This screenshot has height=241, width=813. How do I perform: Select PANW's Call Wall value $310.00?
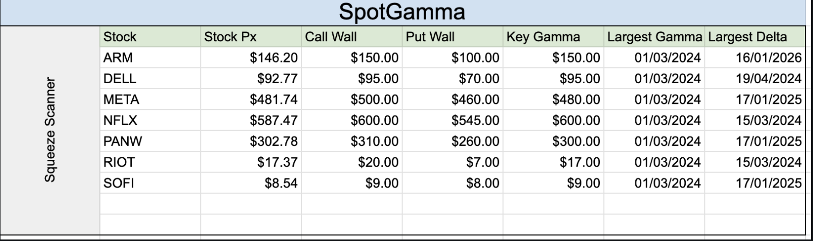point(351,141)
